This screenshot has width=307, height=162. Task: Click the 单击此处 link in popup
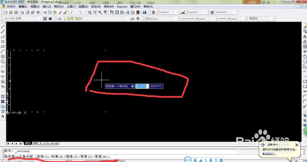269,154
